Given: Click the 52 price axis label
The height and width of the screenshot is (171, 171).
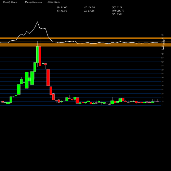Looking at the screenshot, I should coord(162,70).
